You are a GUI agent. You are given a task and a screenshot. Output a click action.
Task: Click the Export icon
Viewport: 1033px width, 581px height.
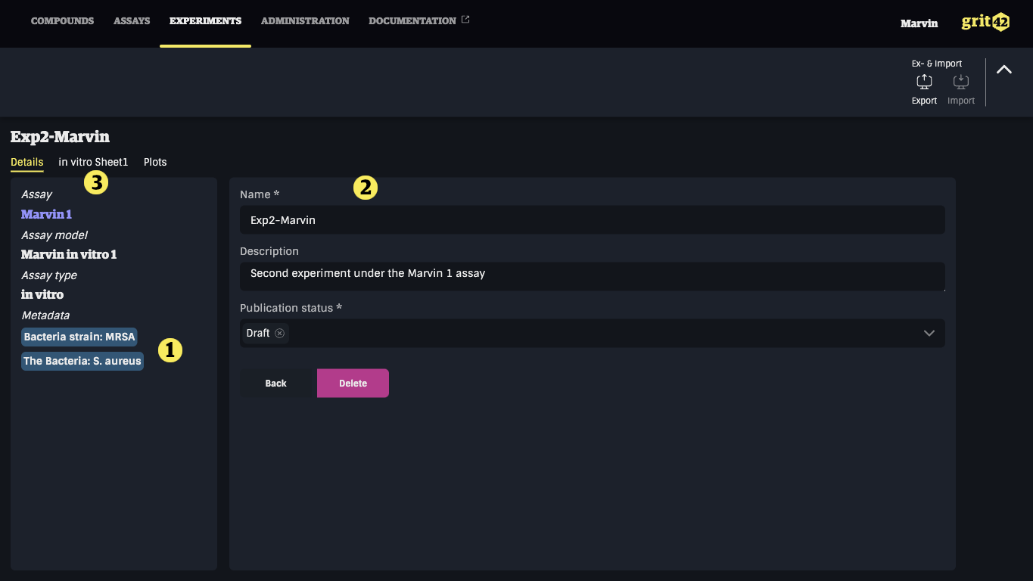pos(924,82)
